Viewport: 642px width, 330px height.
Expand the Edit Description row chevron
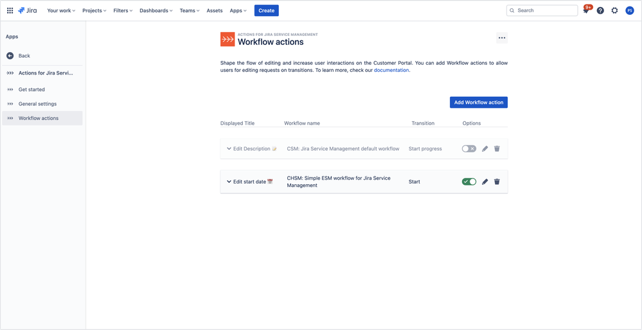(x=229, y=149)
